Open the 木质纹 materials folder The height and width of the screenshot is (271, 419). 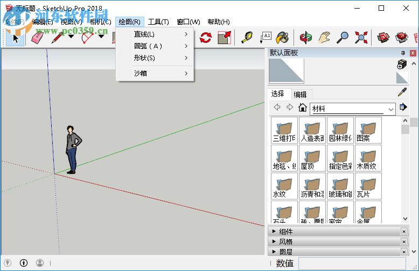(368, 158)
